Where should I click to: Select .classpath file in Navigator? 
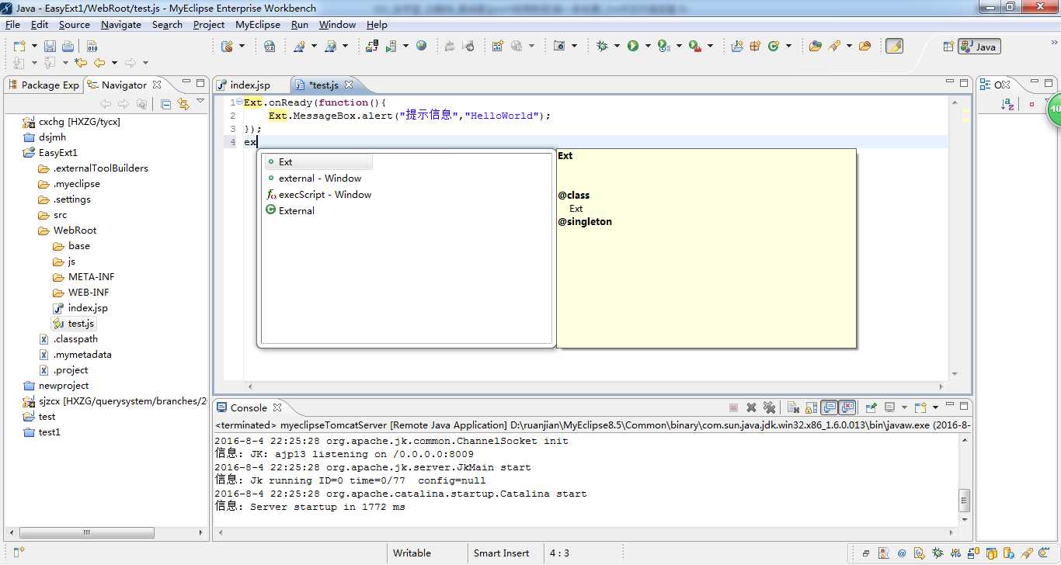(x=75, y=339)
